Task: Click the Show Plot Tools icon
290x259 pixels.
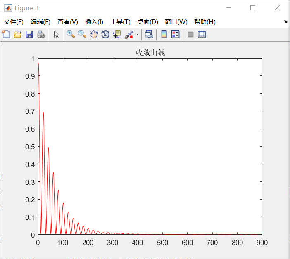Action: point(202,34)
